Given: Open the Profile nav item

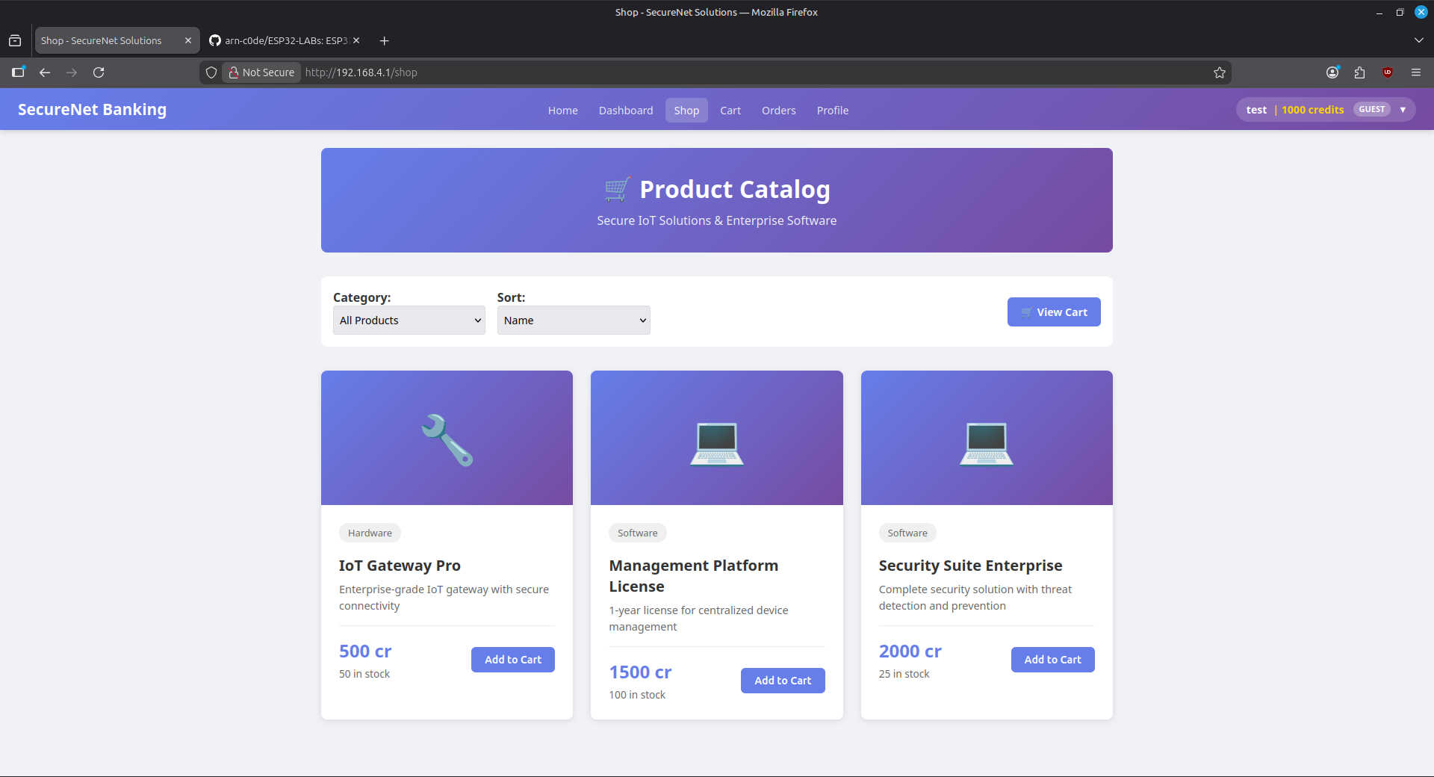Looking at the screenshot, I should [833, 111].
